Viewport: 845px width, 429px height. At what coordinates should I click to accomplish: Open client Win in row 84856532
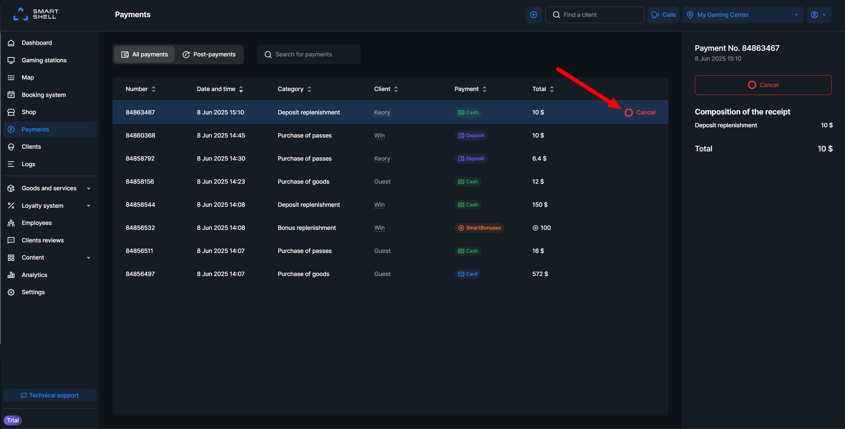tap(379, 228)
